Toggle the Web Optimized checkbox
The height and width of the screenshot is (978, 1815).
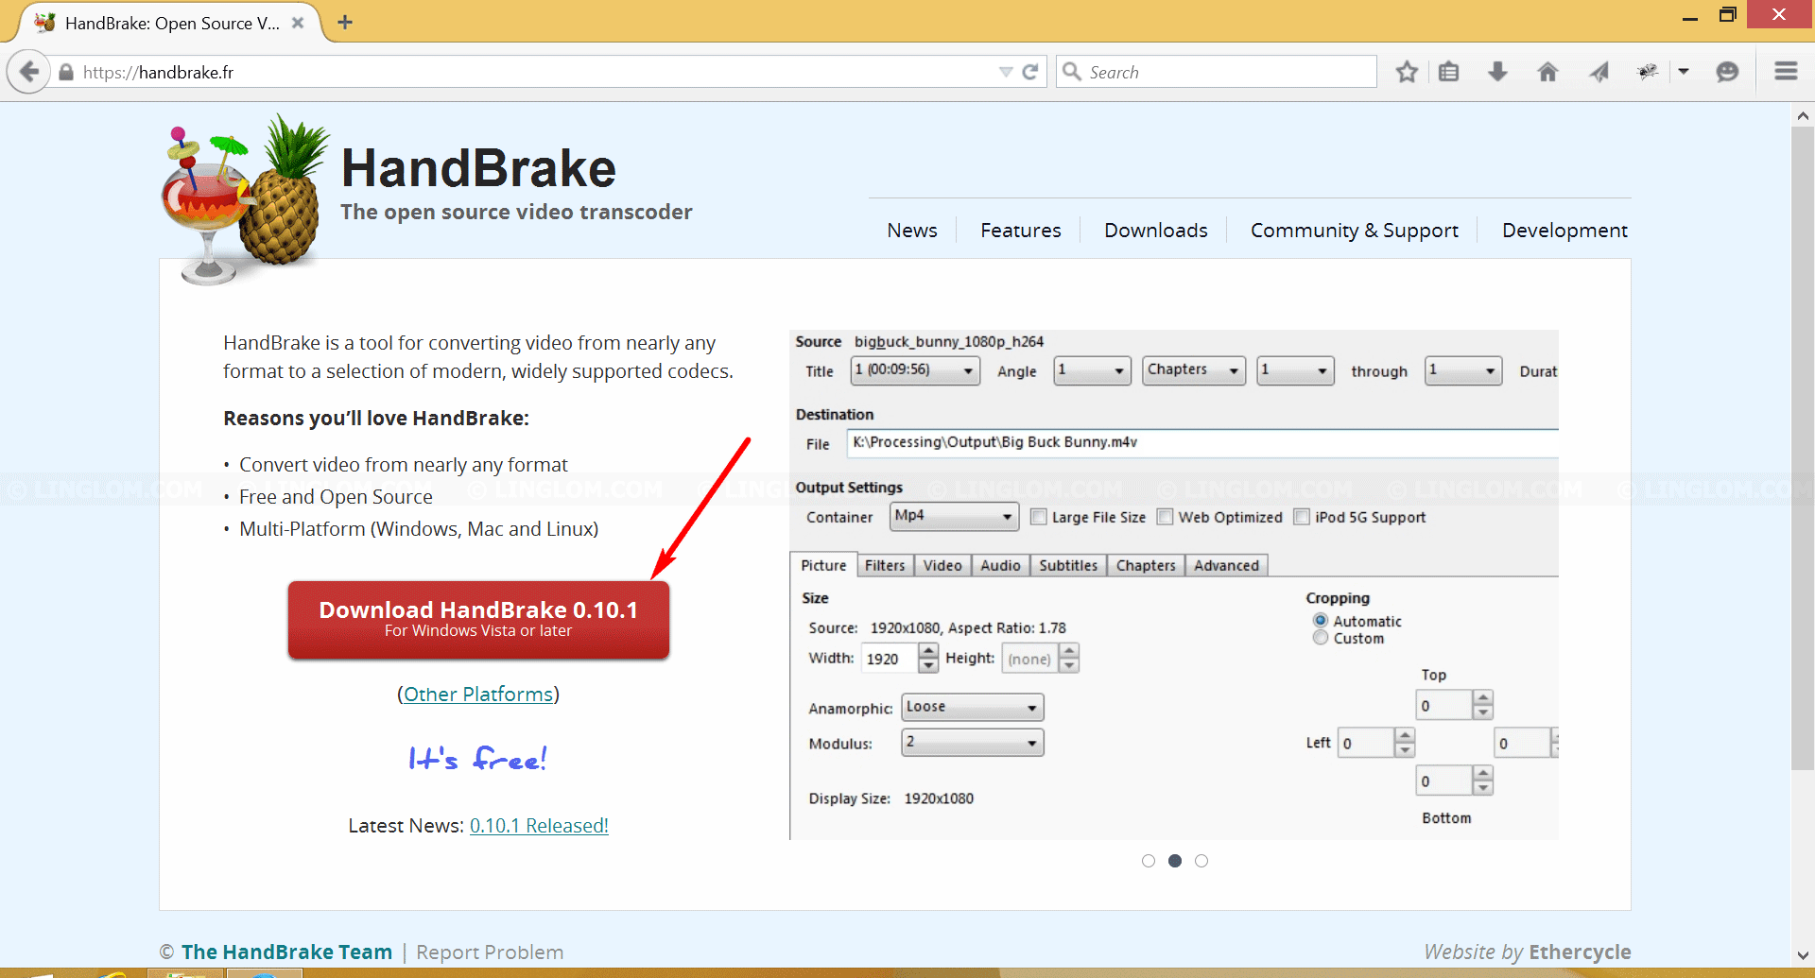pyautogui.click(x=1166, y=517)
